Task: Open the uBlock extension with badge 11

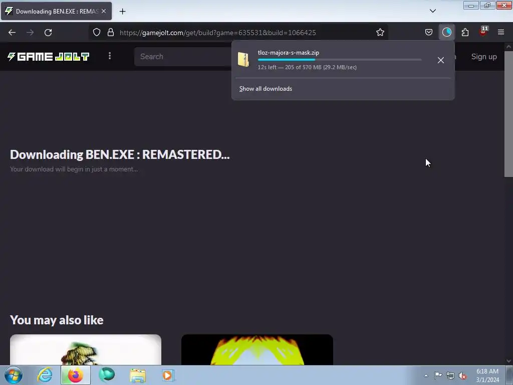Action: point(483,32)
